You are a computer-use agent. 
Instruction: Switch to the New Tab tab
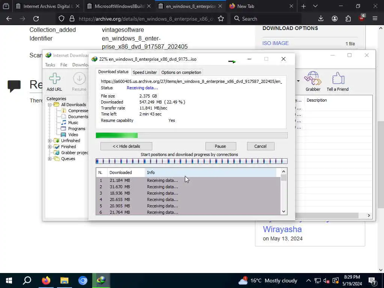tap(261, 6)
